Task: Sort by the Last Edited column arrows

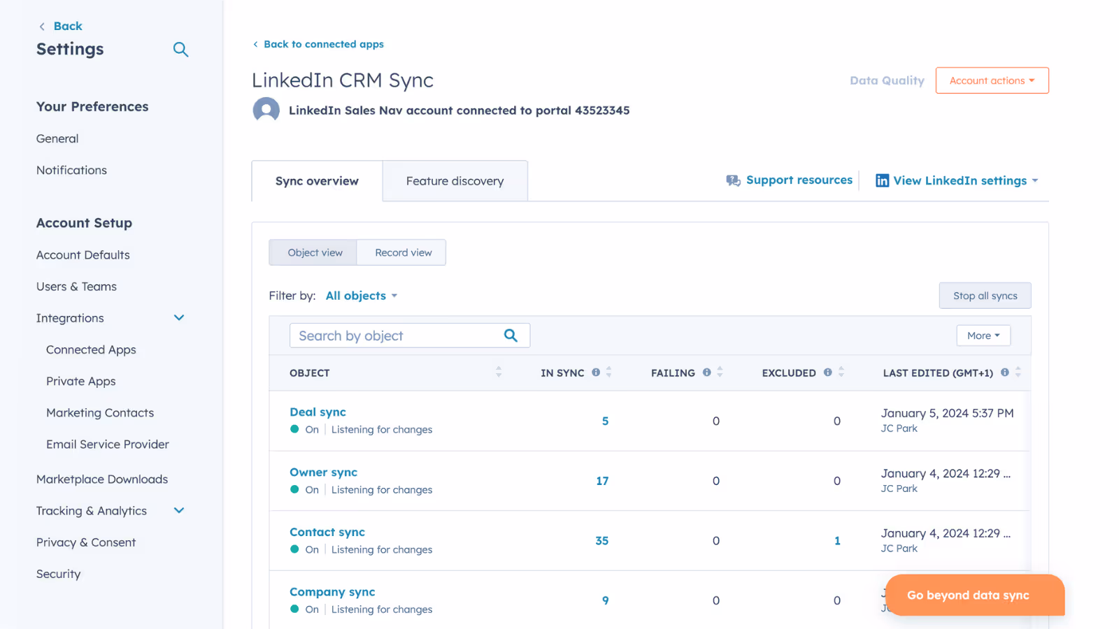Action: [1018, 373]
